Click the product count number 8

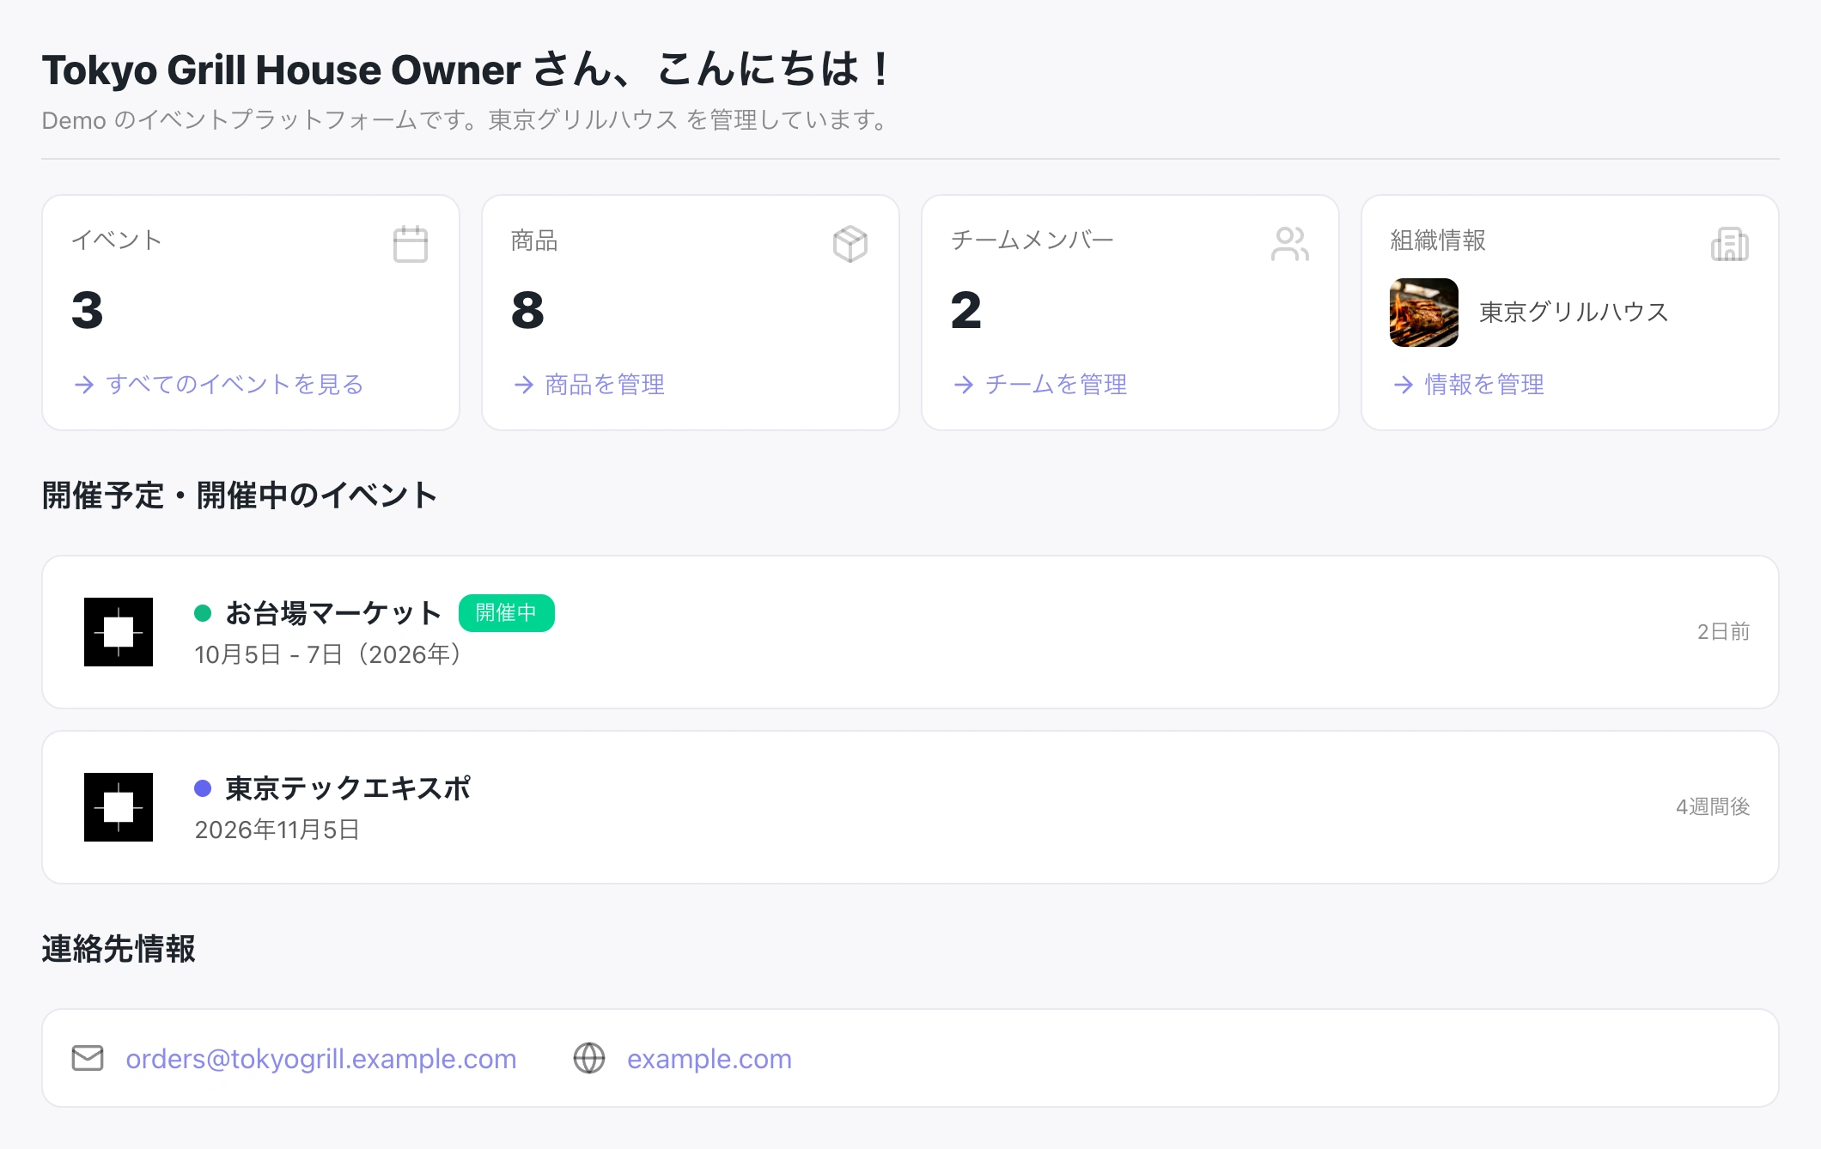point(527,310)
